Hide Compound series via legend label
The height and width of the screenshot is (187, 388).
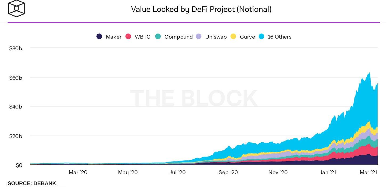pyautogui.click(x=179, y=37)
